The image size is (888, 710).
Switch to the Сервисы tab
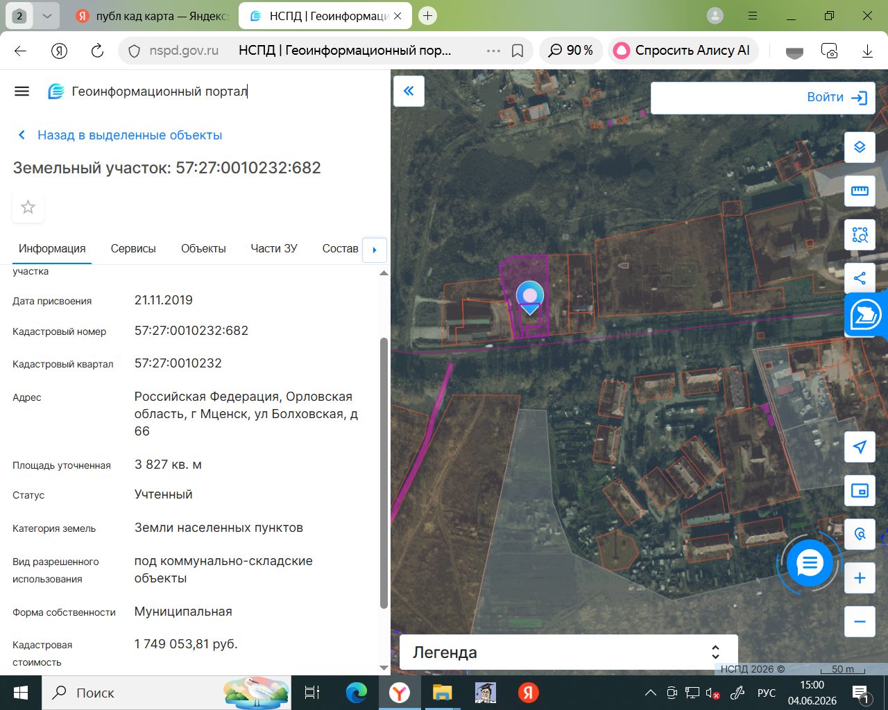tap(133, 248)
